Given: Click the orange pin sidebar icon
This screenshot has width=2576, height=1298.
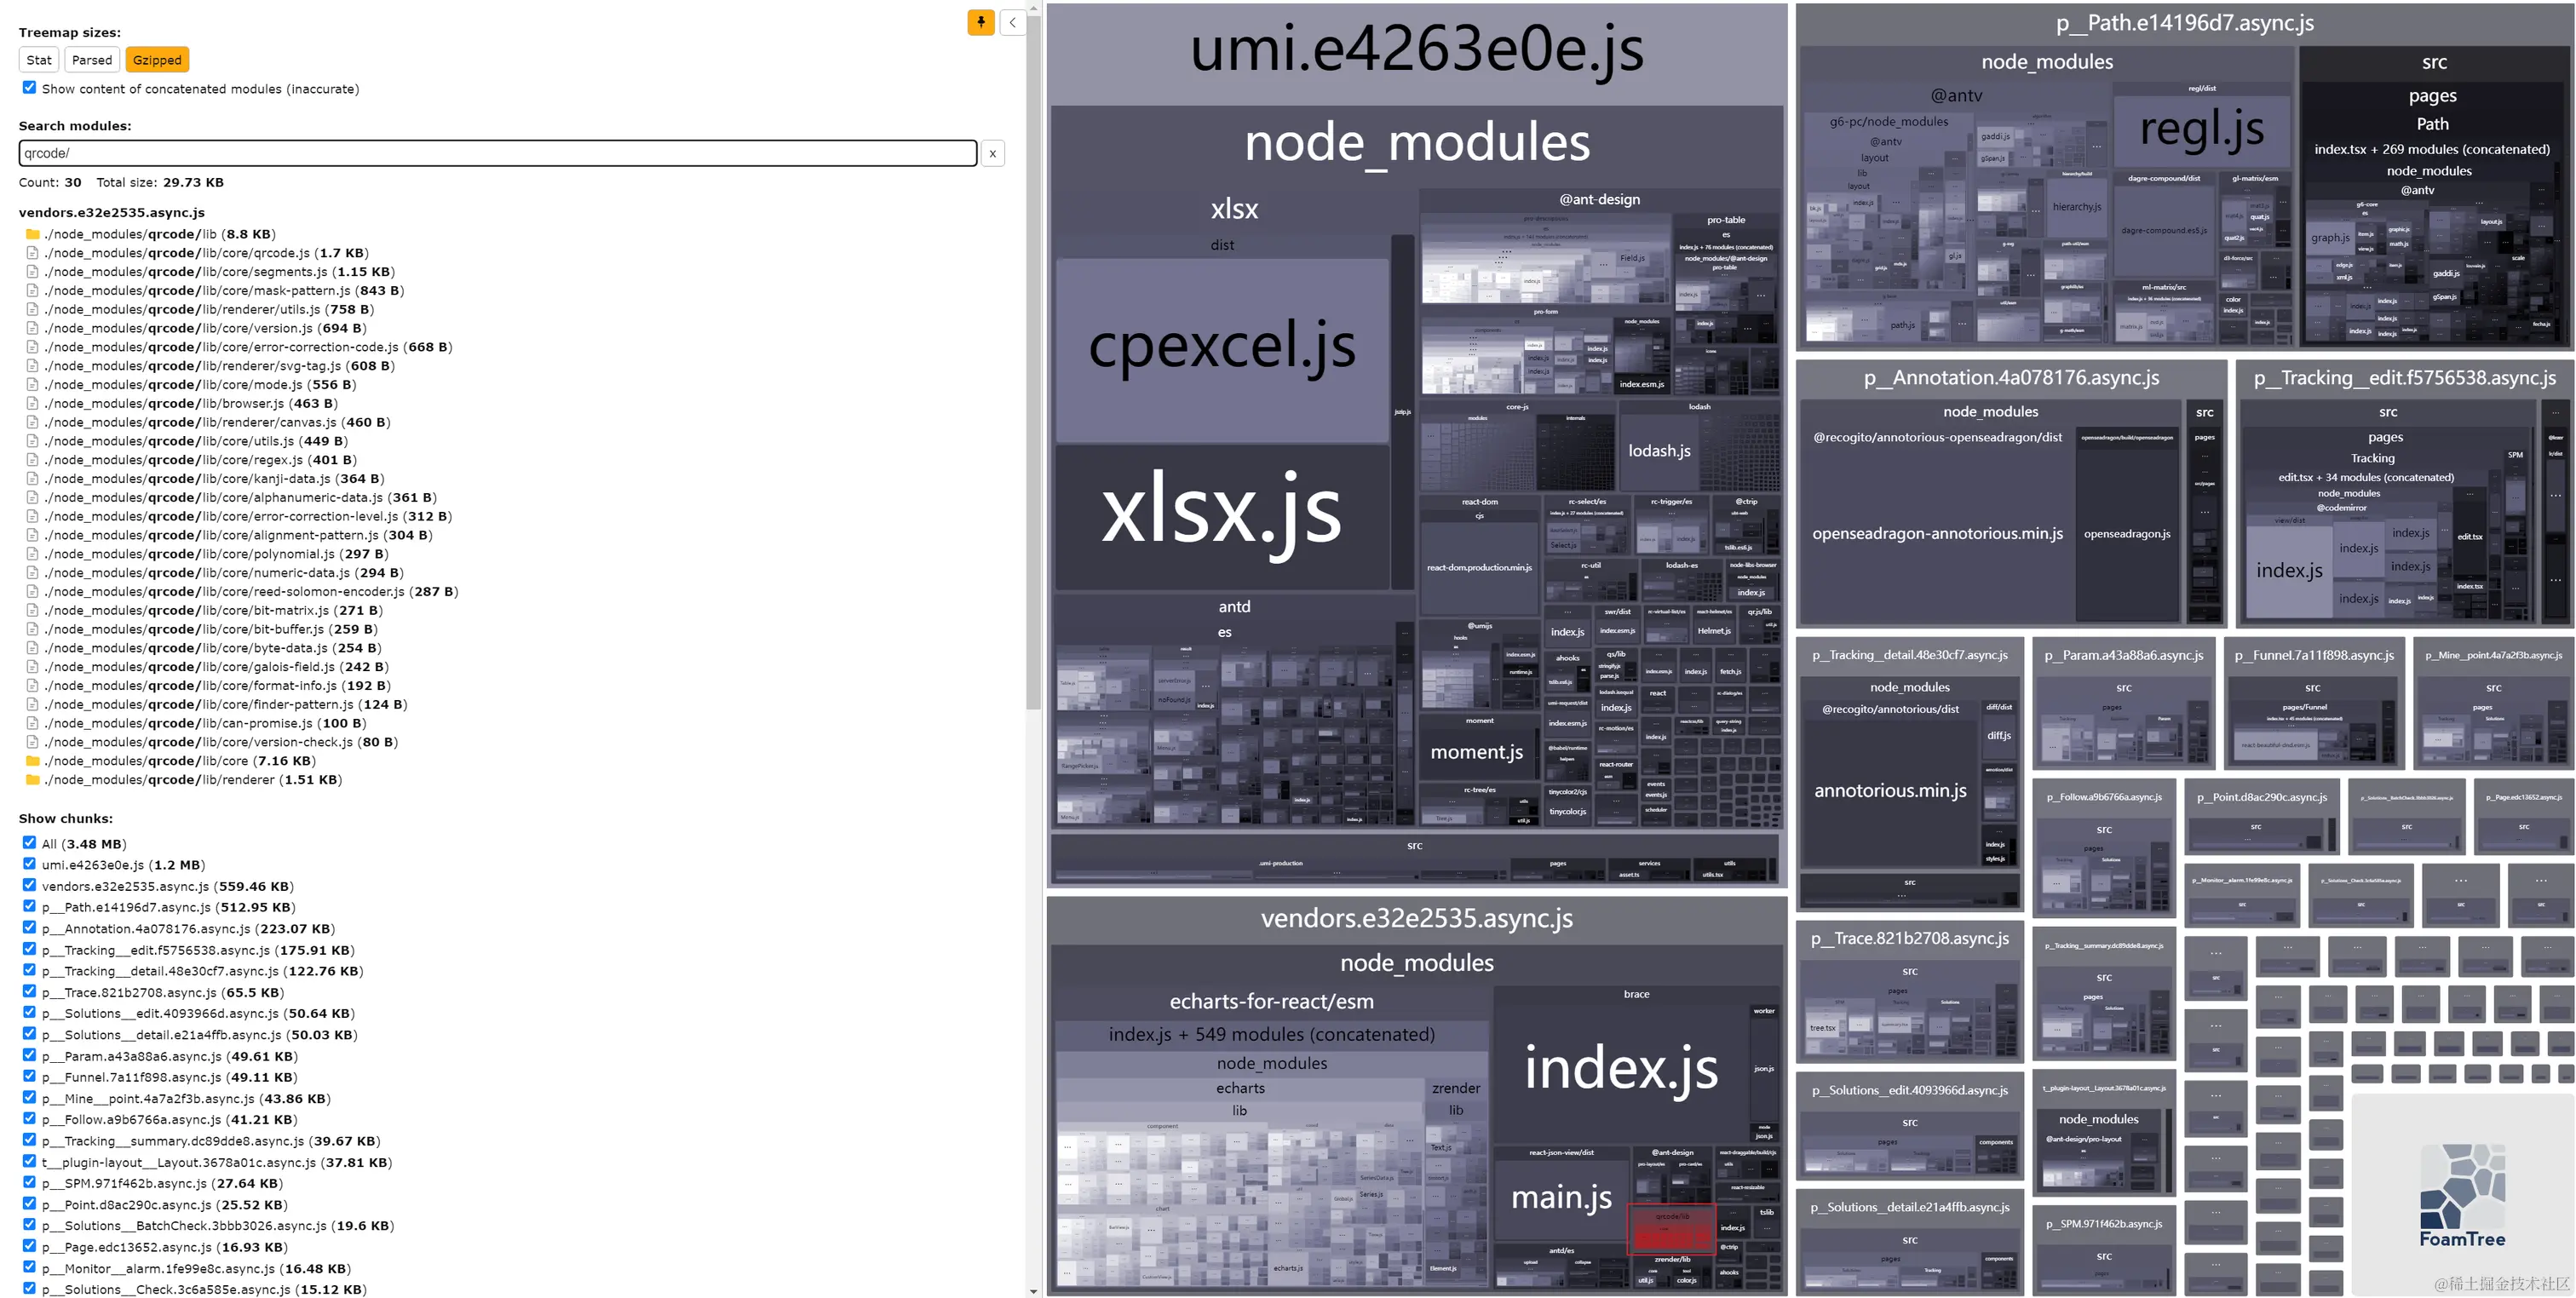Looking at the screenshot, I should pos(980,22).
